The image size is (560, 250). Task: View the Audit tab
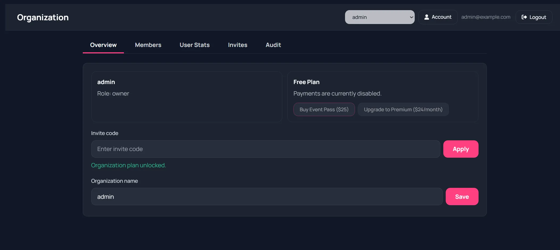(273, 45)
